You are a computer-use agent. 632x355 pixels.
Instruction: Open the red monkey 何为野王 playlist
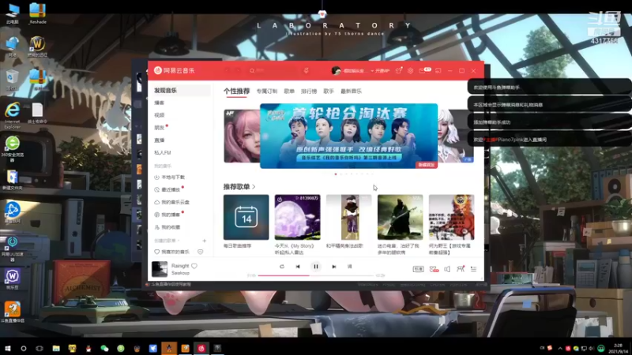451,218
